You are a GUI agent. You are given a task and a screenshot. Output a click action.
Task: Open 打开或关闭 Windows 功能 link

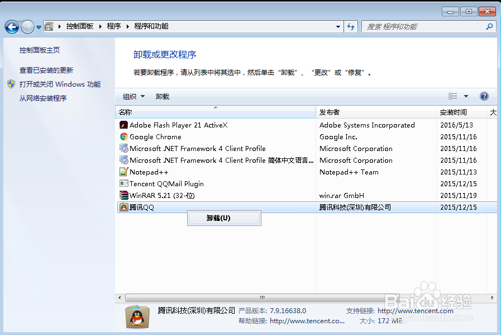(60, 84)
